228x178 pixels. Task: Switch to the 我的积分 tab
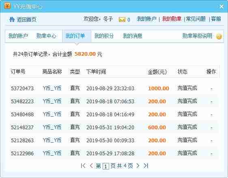point(104,36)
